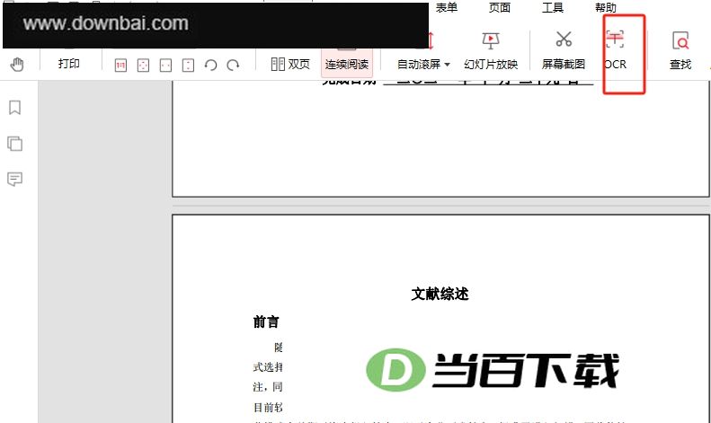Screen dimensions: 711x423
Task: Click the 前言 heading in the document
Action: click(x=266, y=322)
